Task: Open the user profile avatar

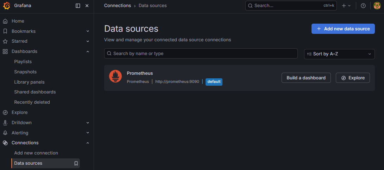Action: pyautogui.click(x=377, y=6)
